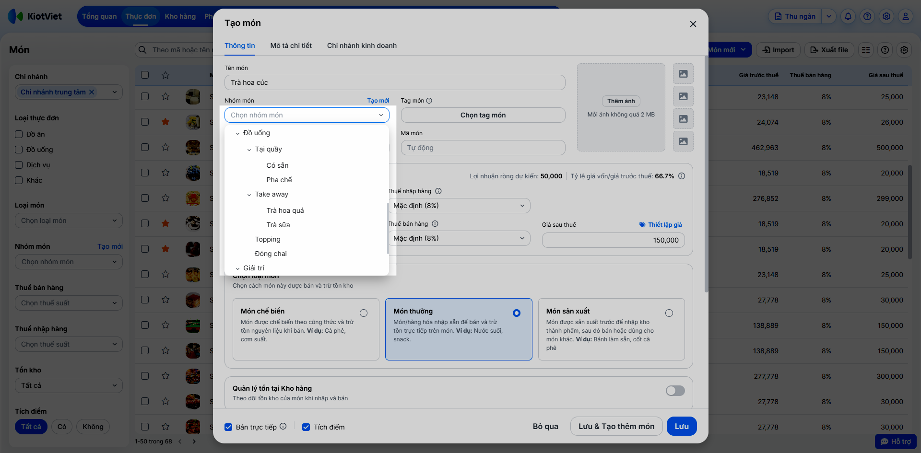Screen dimensions: 921x453
Task: Click the star icon in table header
Action: [165, 75]
